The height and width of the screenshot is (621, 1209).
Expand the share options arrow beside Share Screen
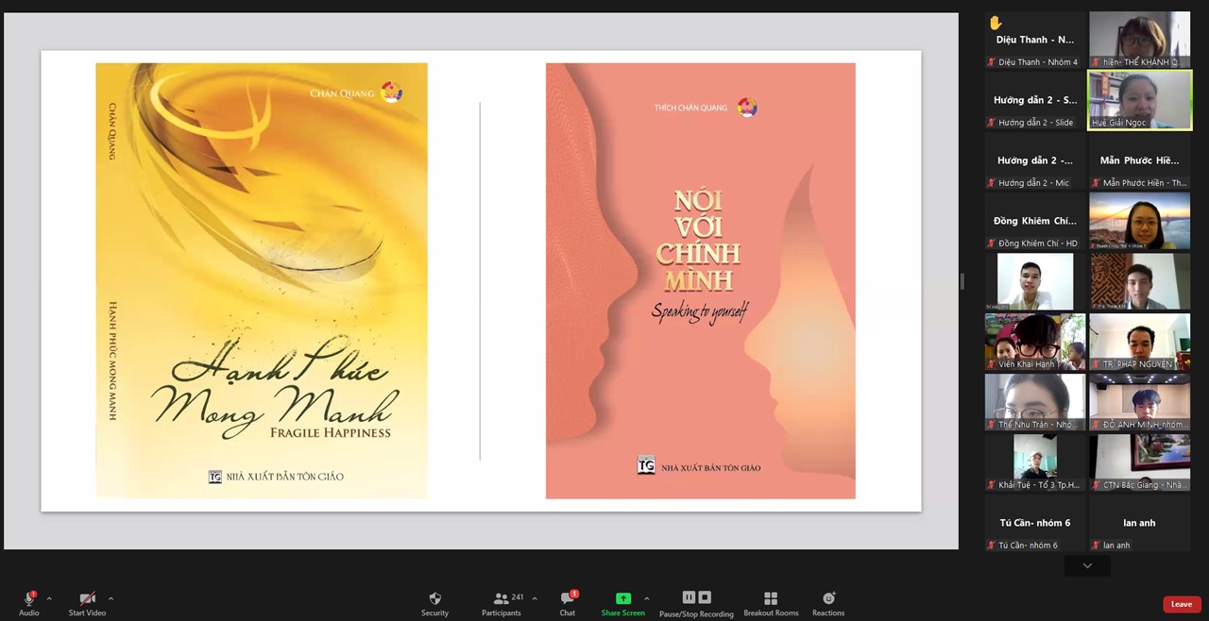tap(647, 598)
